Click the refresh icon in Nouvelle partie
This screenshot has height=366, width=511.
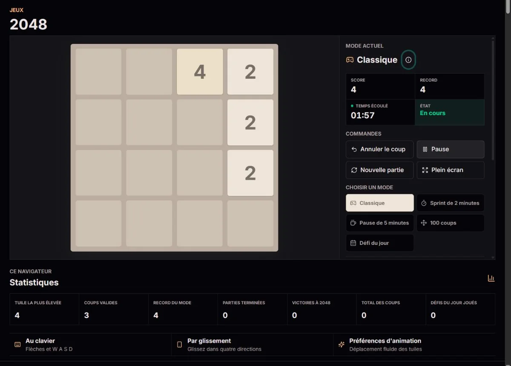point(354,170)
